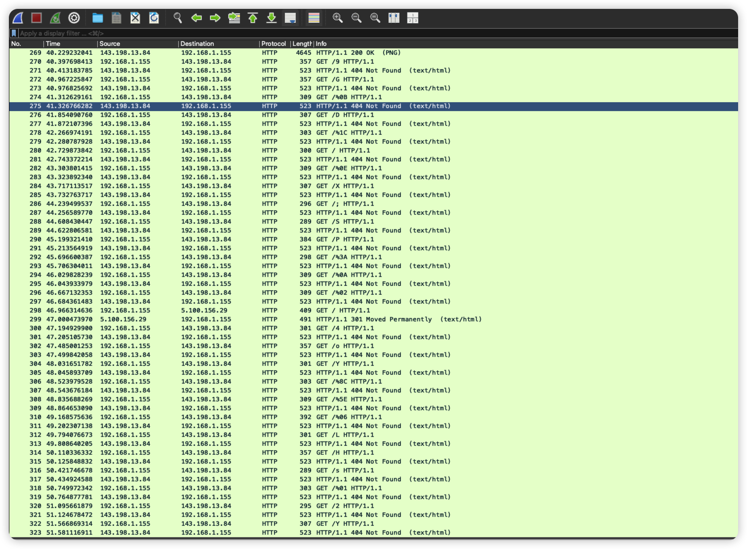Viewport: 747px width, 549px height.
Task: Reset text to normal size
Action: (x=375, y=18)
